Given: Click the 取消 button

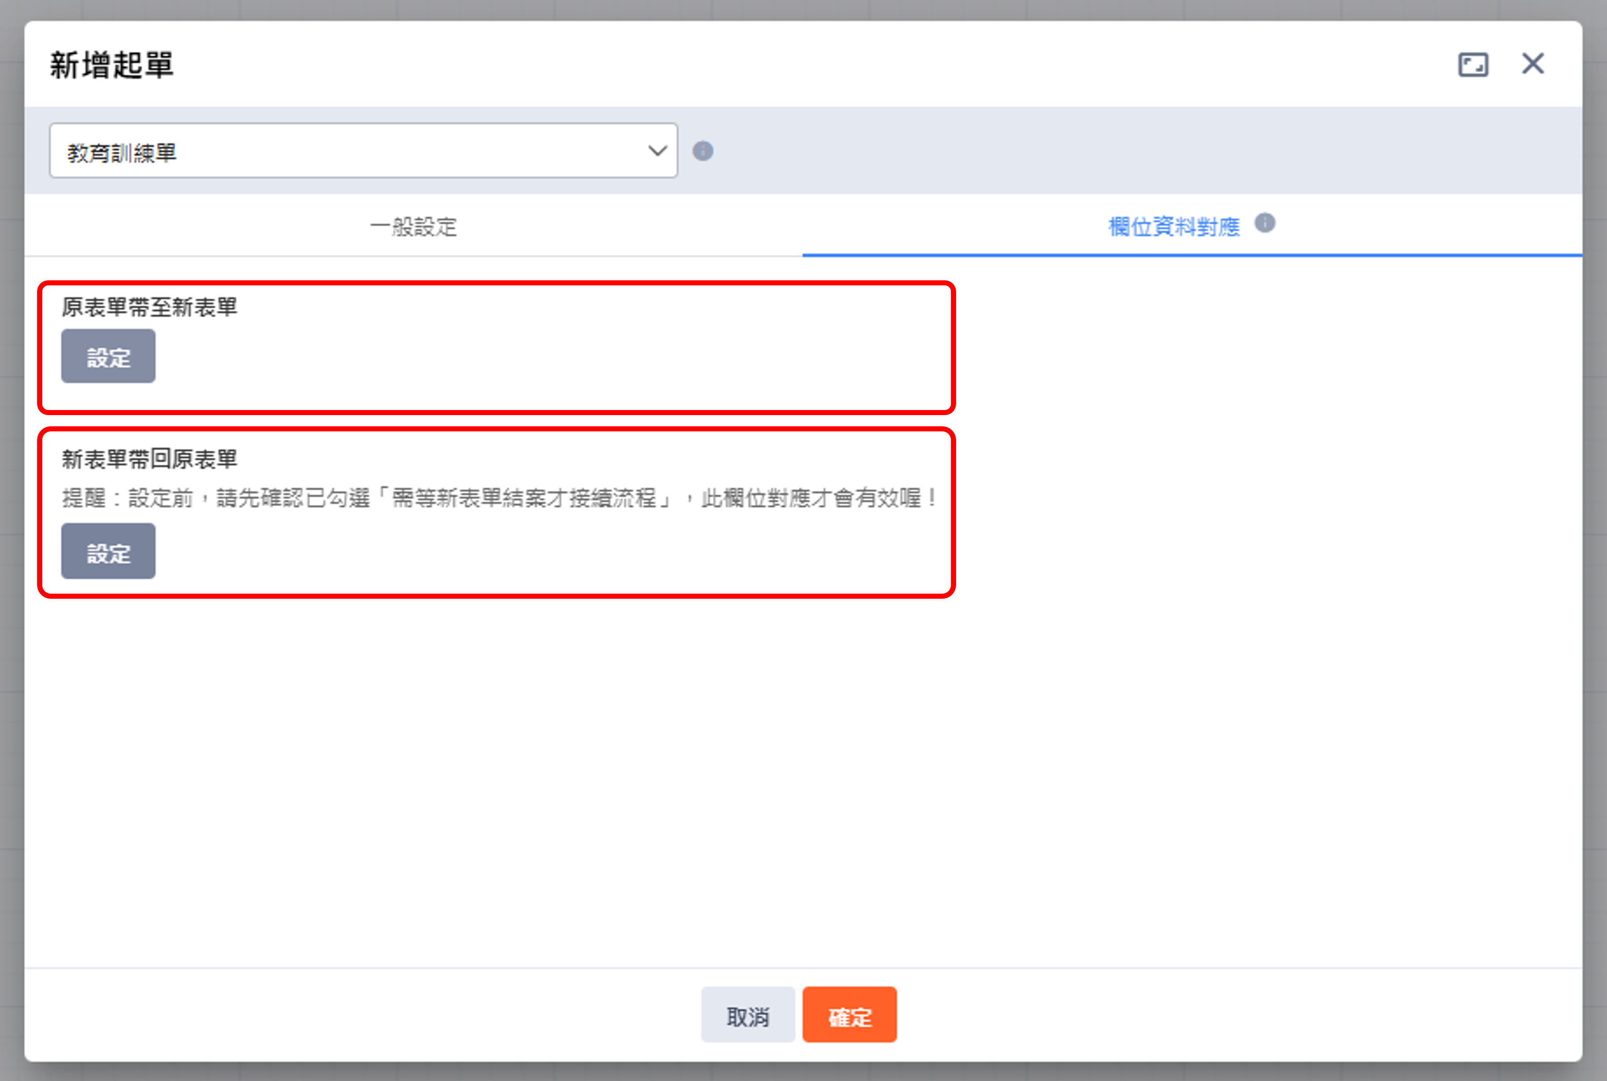Looking at the screenshot, I should pos(748,1015).
